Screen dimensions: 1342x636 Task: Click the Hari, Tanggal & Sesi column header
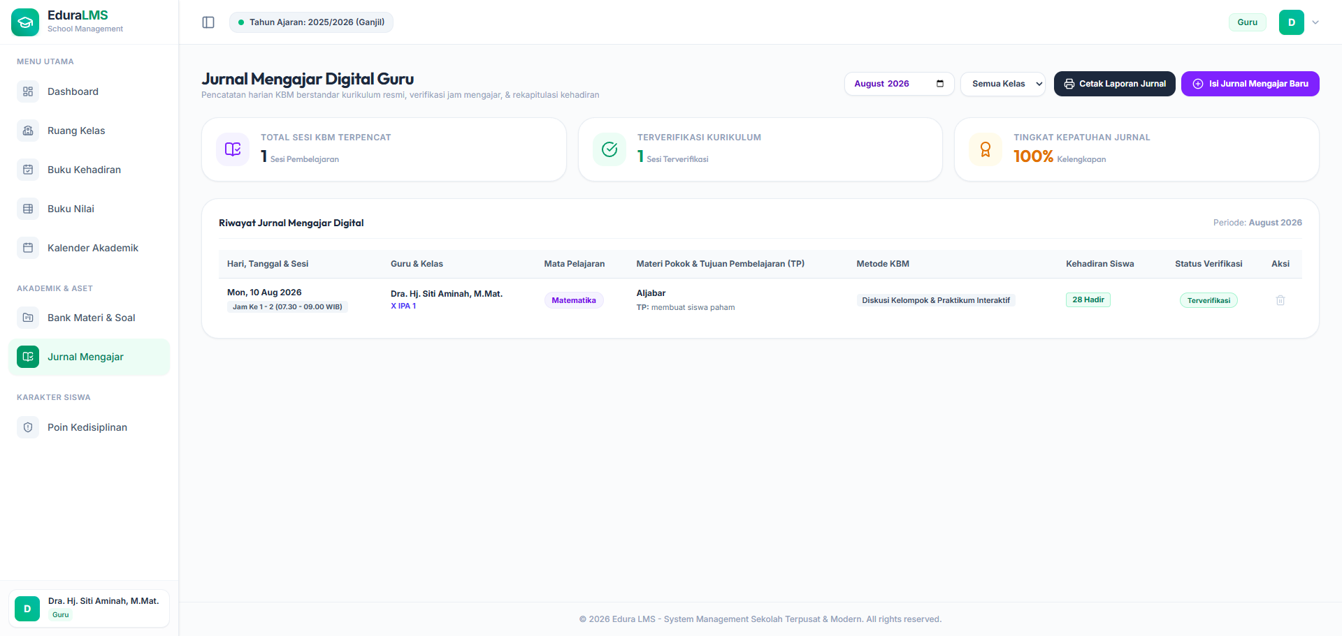[268, 264]
